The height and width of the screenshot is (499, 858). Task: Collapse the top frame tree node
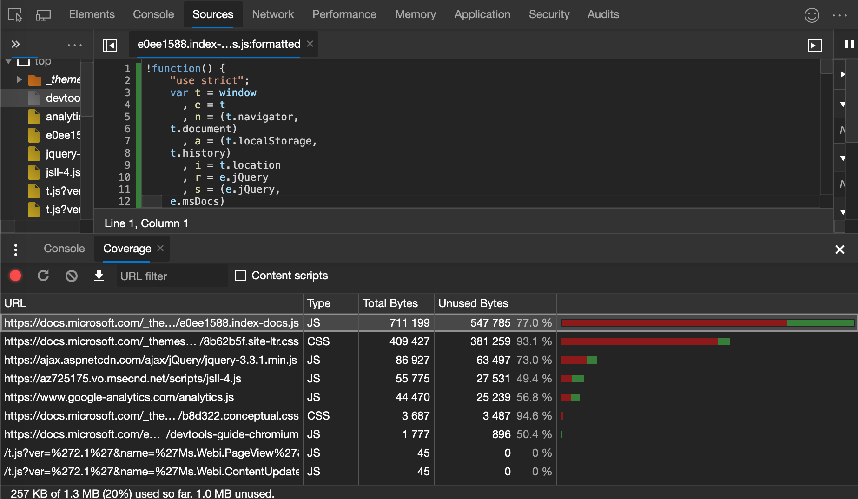pyautogui.click(x=8, y=61)
